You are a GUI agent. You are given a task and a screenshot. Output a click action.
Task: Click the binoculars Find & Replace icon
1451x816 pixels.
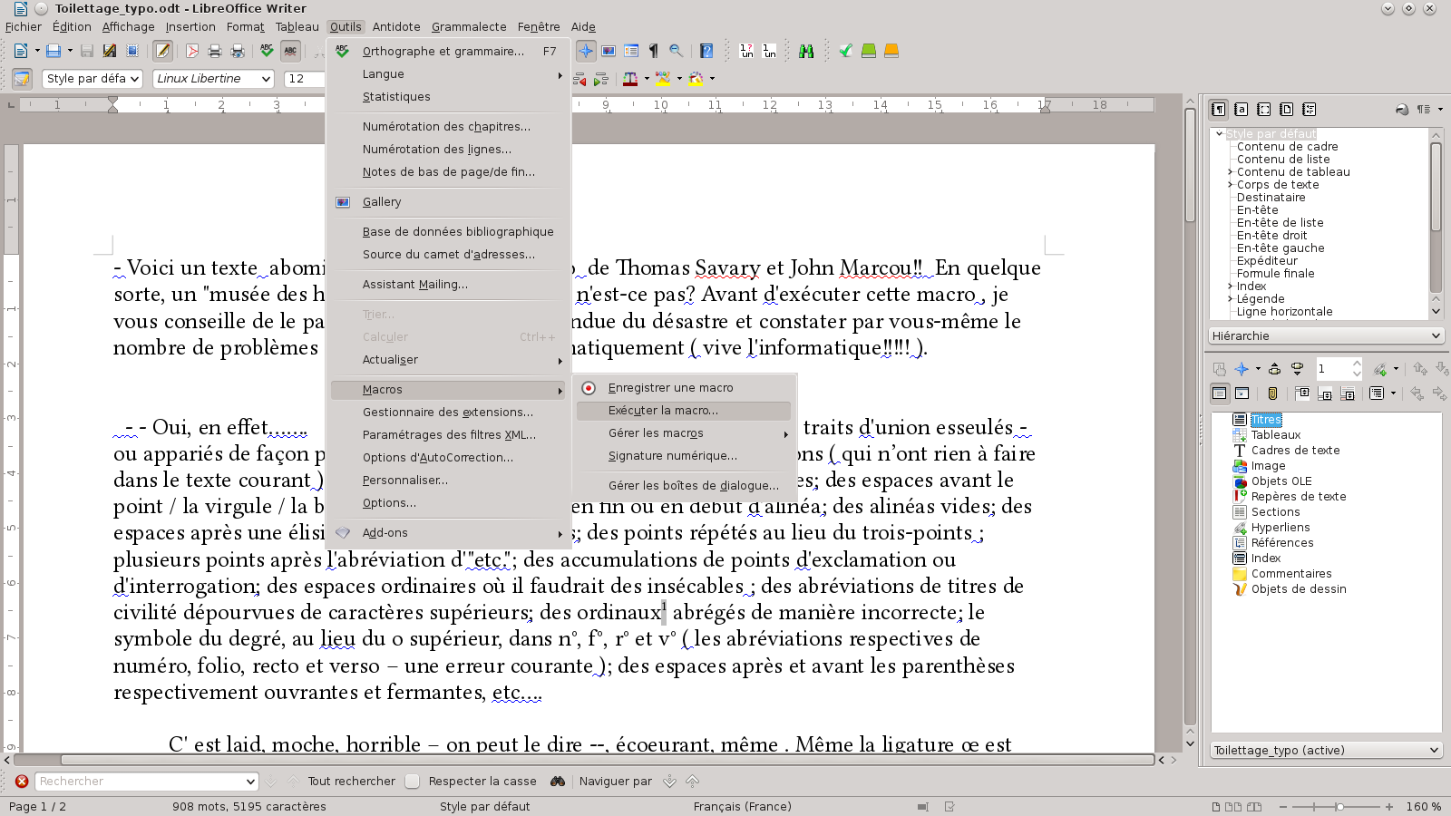(x=806, y=52)
